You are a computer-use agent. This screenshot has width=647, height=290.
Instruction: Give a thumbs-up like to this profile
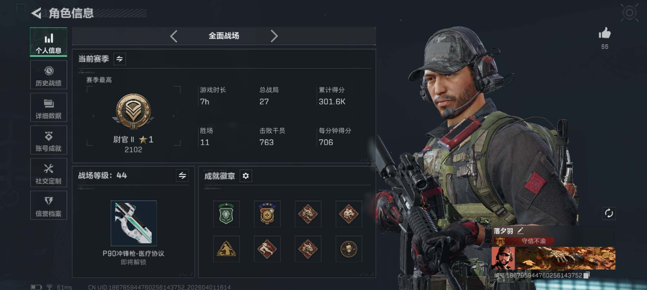tap(605, 34)
